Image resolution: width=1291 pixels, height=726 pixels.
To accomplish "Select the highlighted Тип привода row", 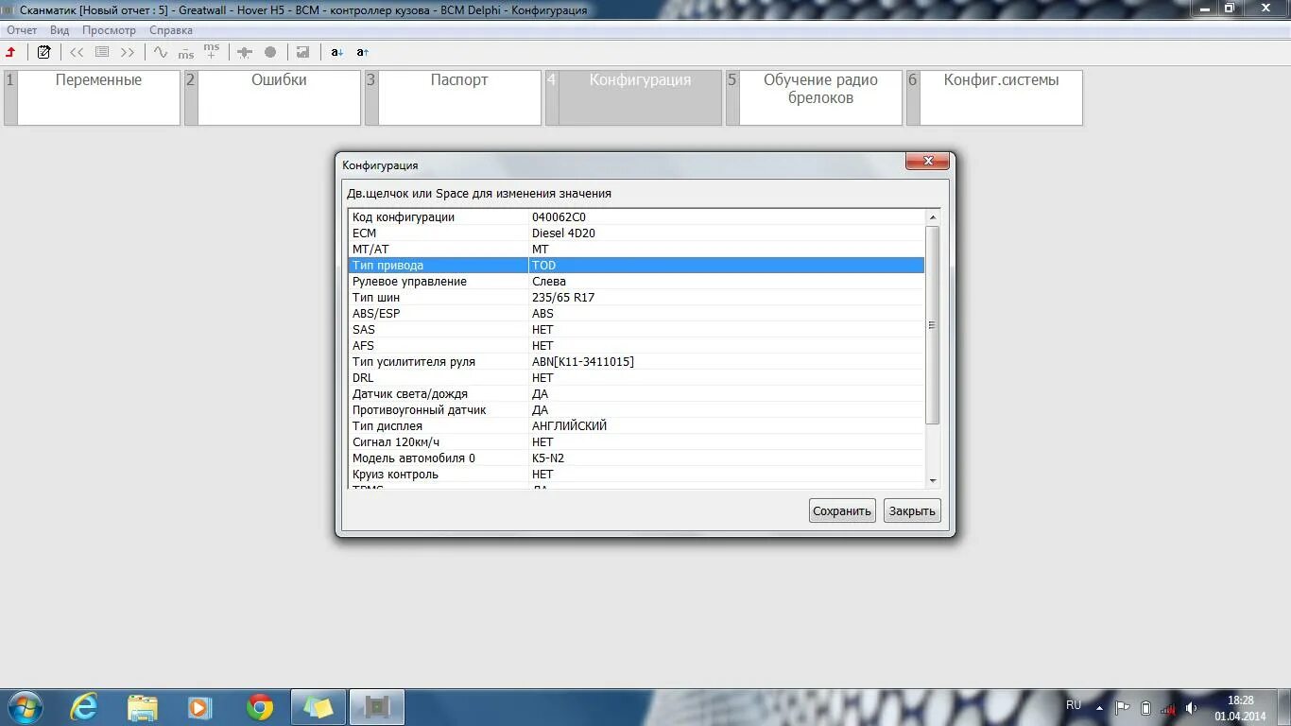I will tap(636, 266).
